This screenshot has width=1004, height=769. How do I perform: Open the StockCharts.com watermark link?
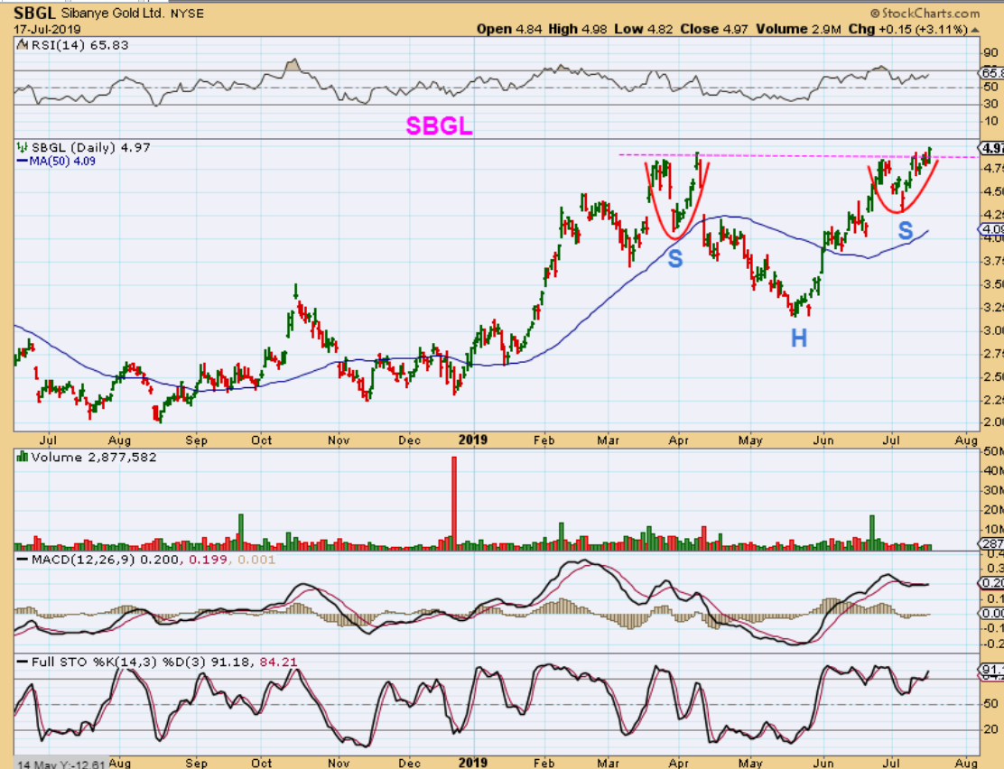(925, 14)
